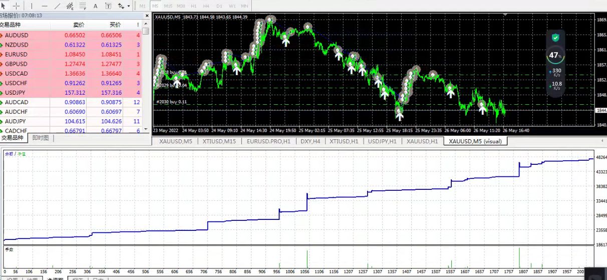Screen dimensions: 607x280
Task: Select the EURUSD row
Action: [71, 54]
